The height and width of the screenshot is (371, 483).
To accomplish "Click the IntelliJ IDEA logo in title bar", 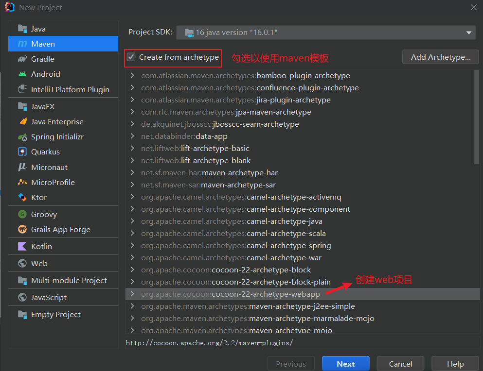I will pyautogui.click(x=10, y=7).
